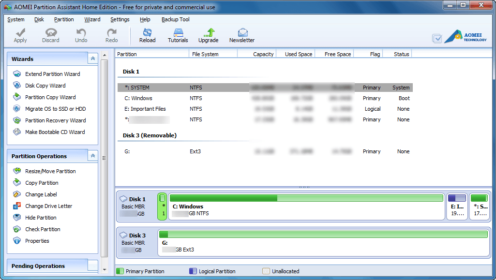The width and height of the screenshot is (496, 280).
Task: Click the Disk 1 drive icon in disk map
Action: 123,199
